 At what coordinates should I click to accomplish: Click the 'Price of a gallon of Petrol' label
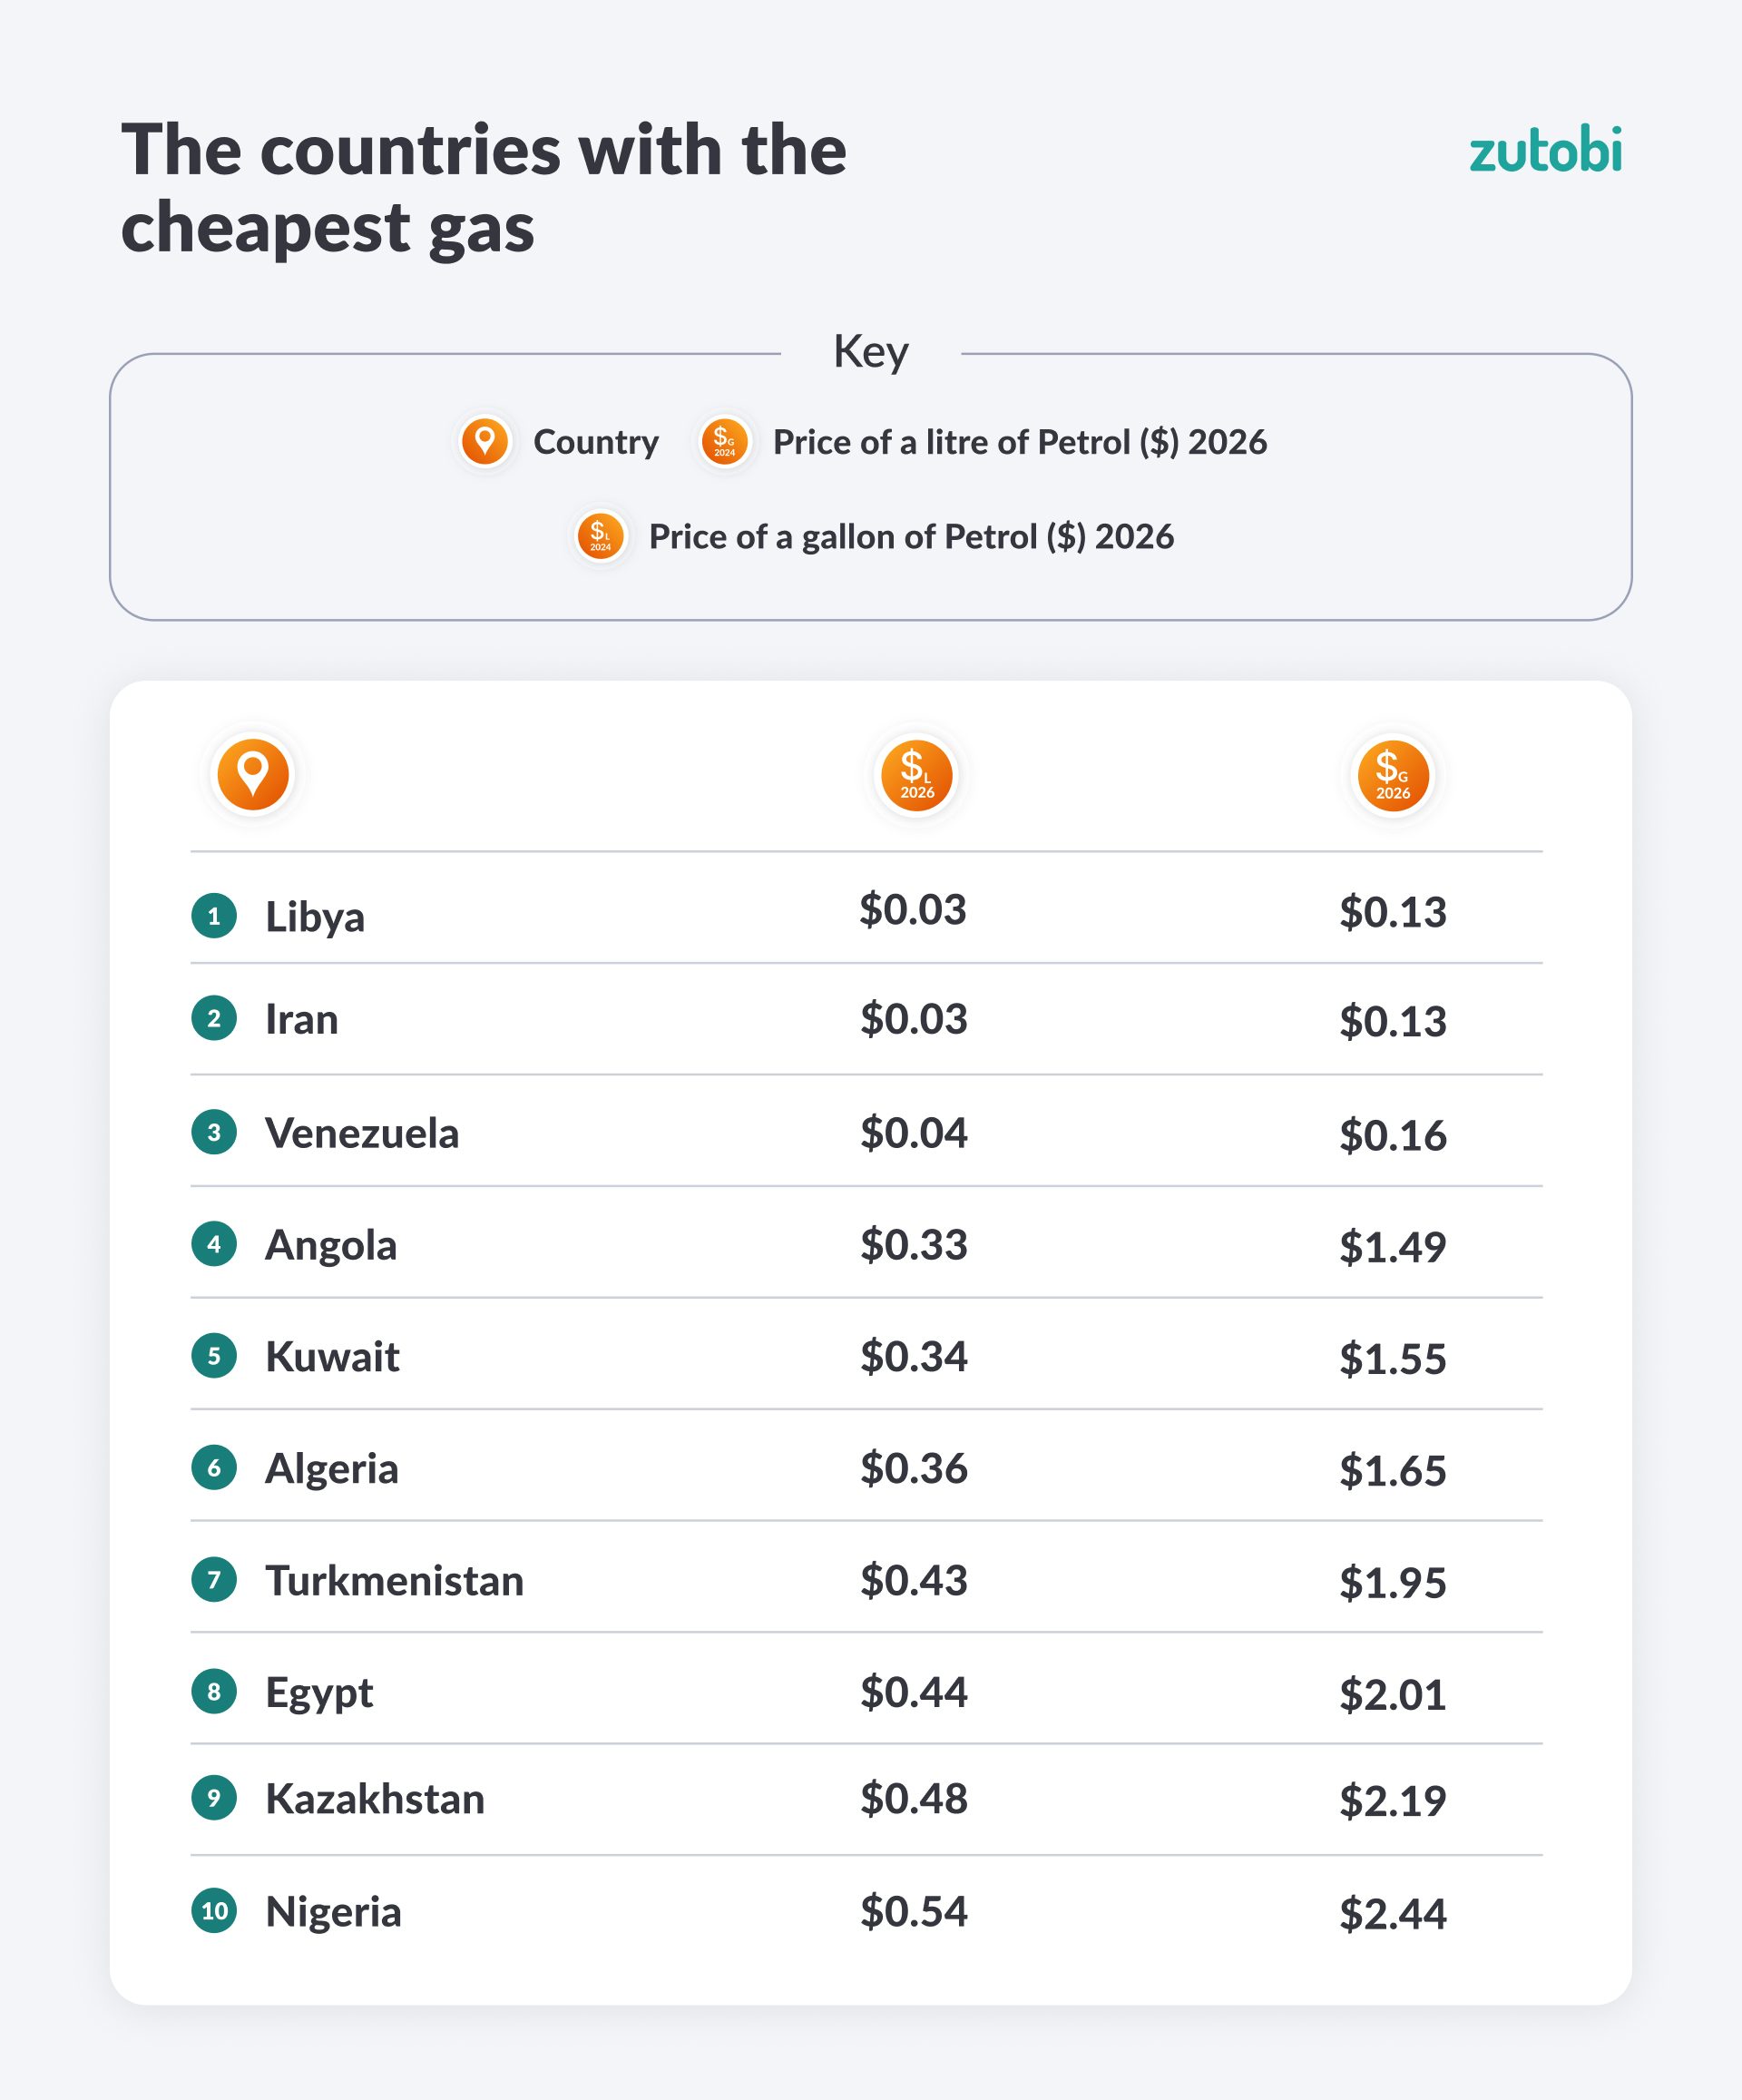[911, 536]
